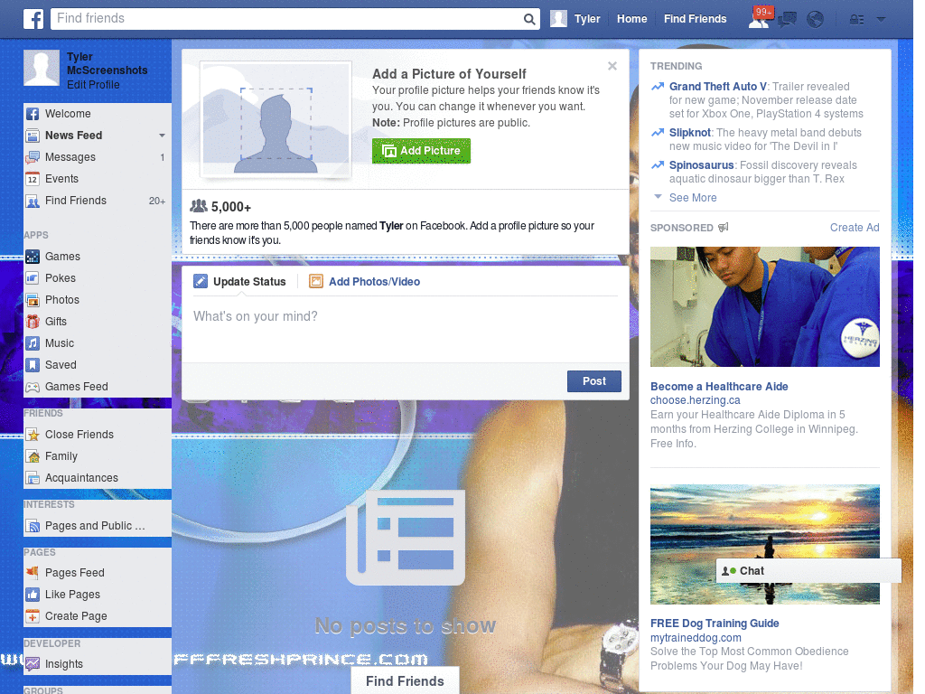Screen dimensions: 925x694
Task: Open the messages chat bubbles icon
Action: click(x=787, y=20)
